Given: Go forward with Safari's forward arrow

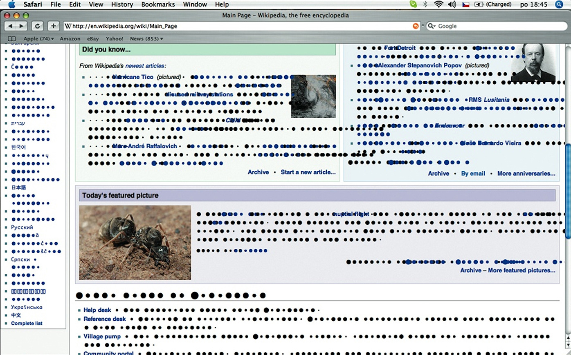Looking at the screenshot, I should [x=22, y=26].
